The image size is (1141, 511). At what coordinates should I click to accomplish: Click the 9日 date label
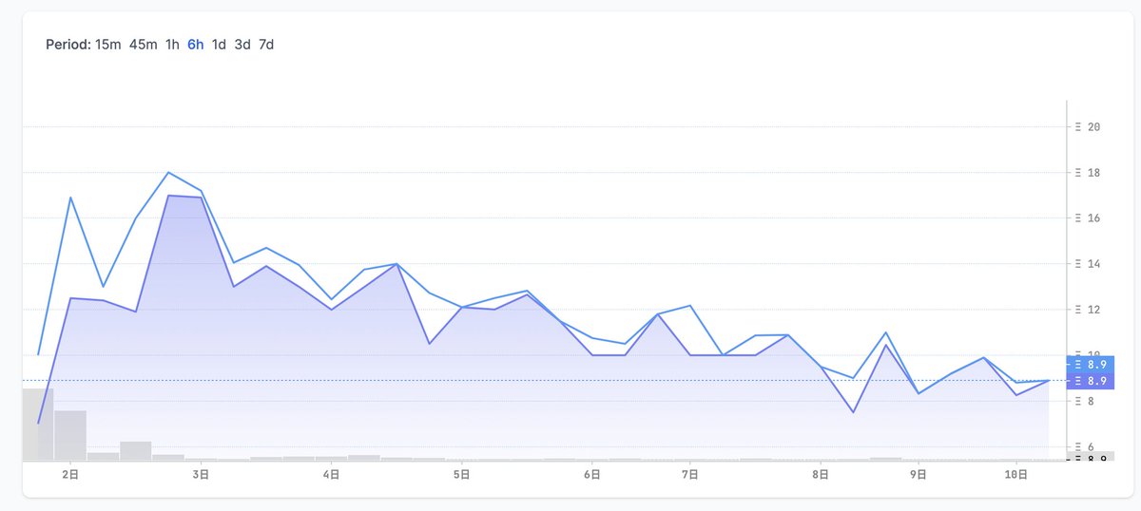919,473
